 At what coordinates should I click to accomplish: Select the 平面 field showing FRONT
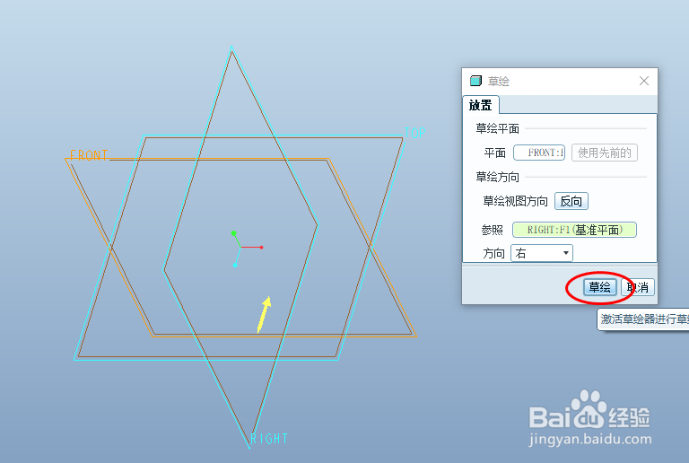(x=539, y=153)
